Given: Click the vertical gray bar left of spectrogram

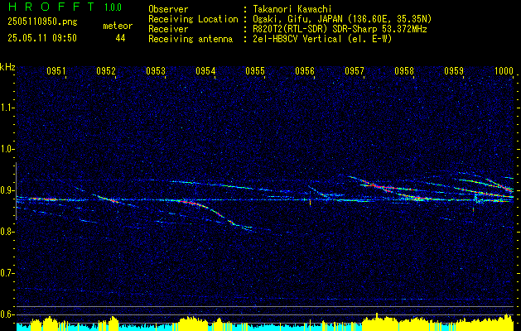Looking at the screenshot, I should 16,191.
